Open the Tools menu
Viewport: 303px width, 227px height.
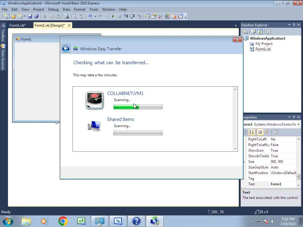click(x=94, y=9)
